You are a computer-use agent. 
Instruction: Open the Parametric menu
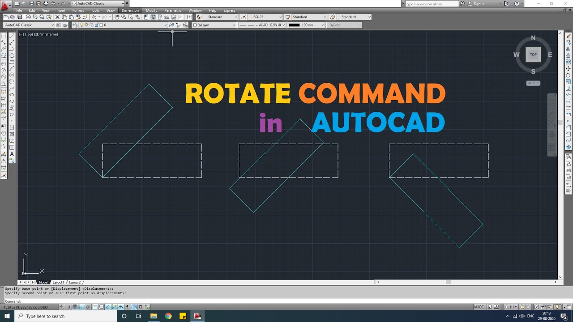tap(173, 10)
